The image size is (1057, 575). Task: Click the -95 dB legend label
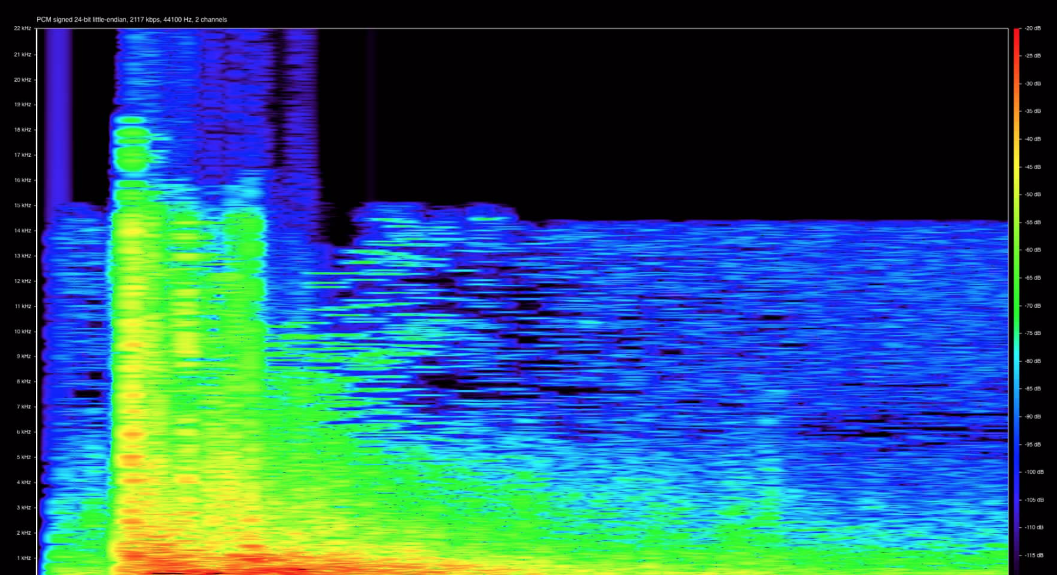pyautogui.click(x=1032, y=444)
